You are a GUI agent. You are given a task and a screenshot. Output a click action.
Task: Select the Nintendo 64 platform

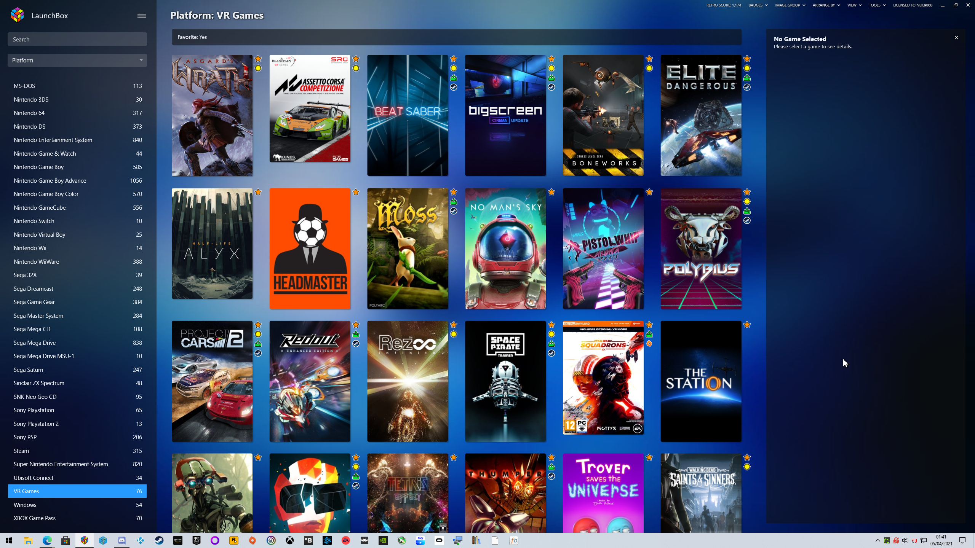pos(77,113)
